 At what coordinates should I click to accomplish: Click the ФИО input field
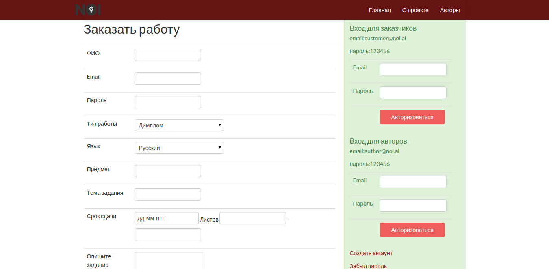click(168, 55)
